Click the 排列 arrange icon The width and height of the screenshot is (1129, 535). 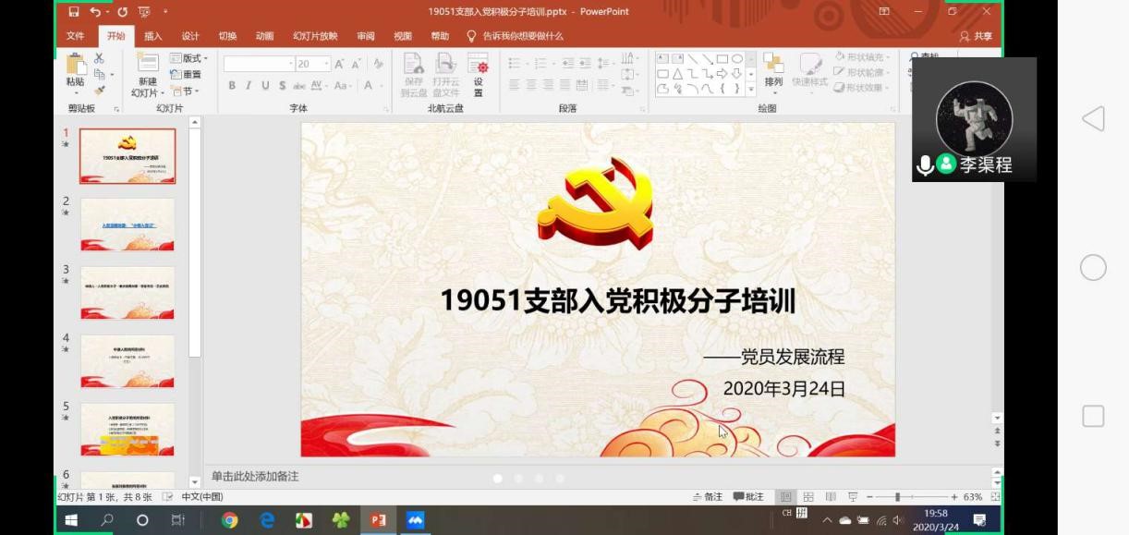click(773, 69)
